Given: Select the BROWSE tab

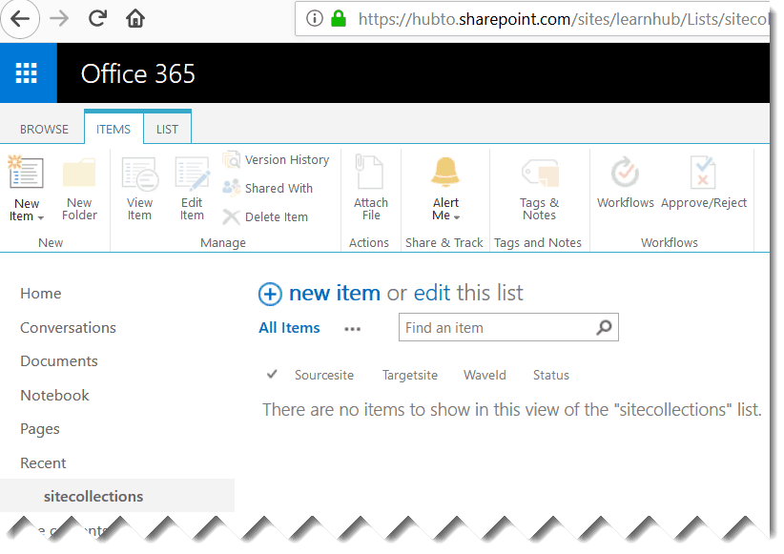Looking at the screenshot, I should pos(43,129).
